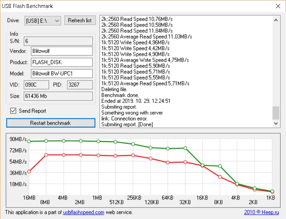
Task: Click the log scrollbar thumb
Action: 276,113
